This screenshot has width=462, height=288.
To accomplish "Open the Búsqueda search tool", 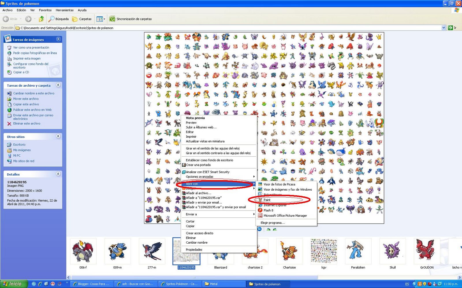I will [59, 19].
